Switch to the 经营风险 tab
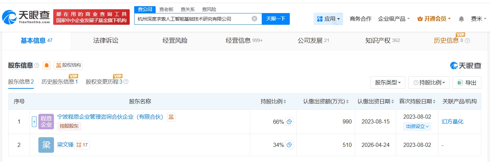This screenshot has width=490, height=162. [x=175, y=41]
